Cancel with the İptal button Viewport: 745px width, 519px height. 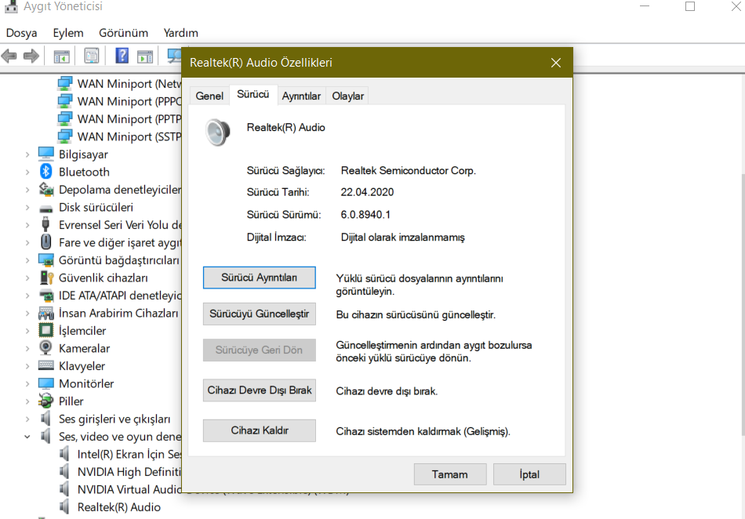[x=529, y=474]
